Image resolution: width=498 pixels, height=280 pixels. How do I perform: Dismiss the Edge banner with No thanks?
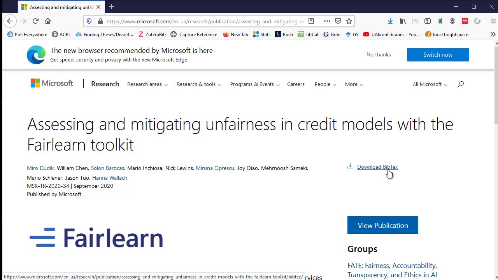[x=379, y=54]
